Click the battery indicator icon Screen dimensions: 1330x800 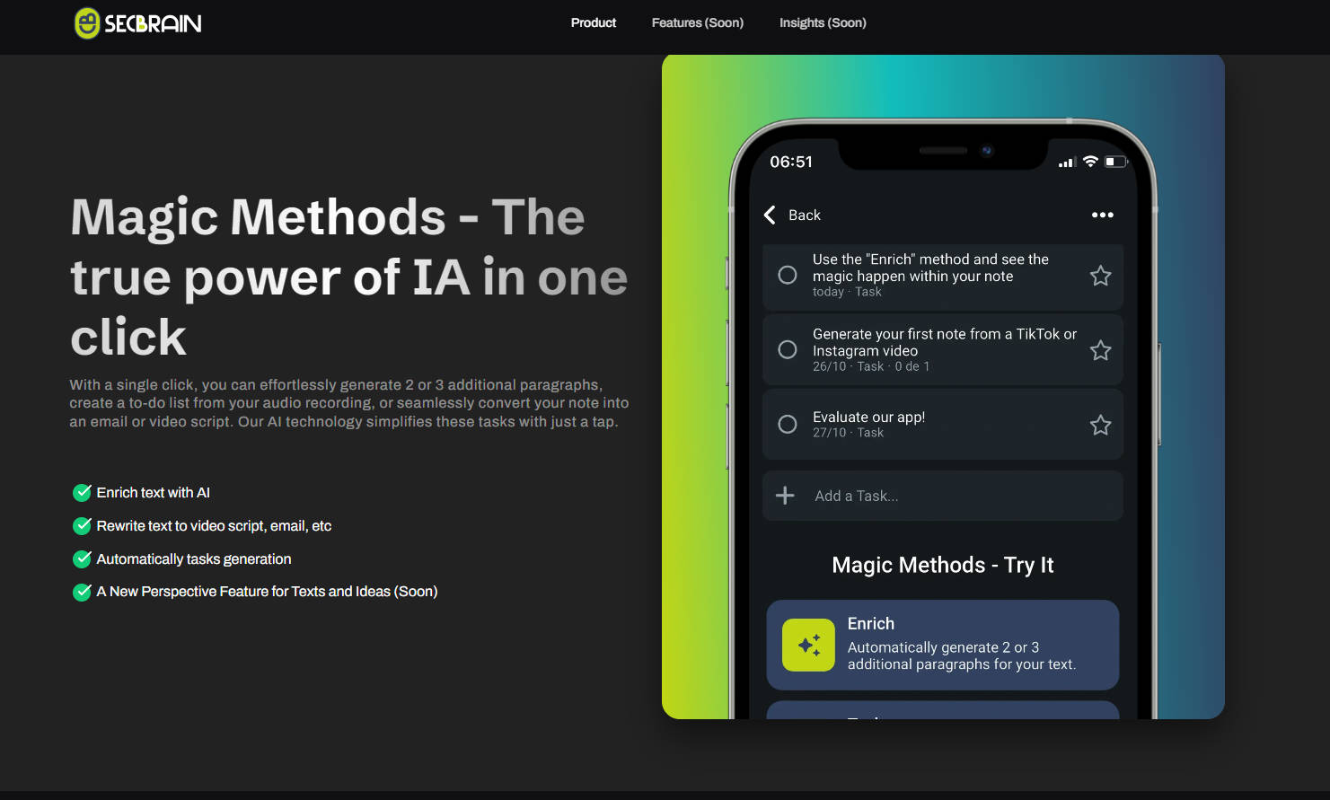(x=1116, y=161)
